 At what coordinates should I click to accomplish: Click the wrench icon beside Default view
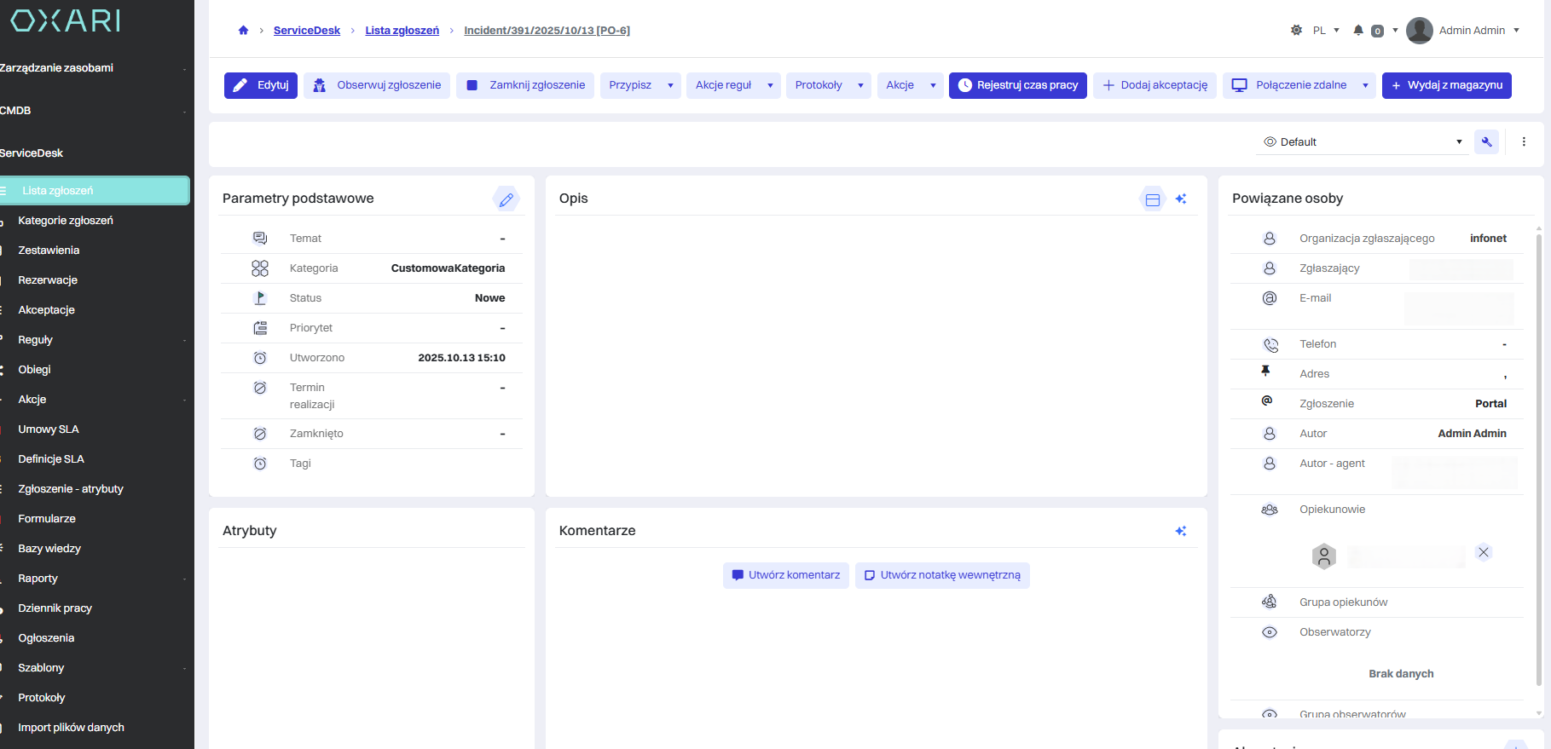coord(1486,142)
